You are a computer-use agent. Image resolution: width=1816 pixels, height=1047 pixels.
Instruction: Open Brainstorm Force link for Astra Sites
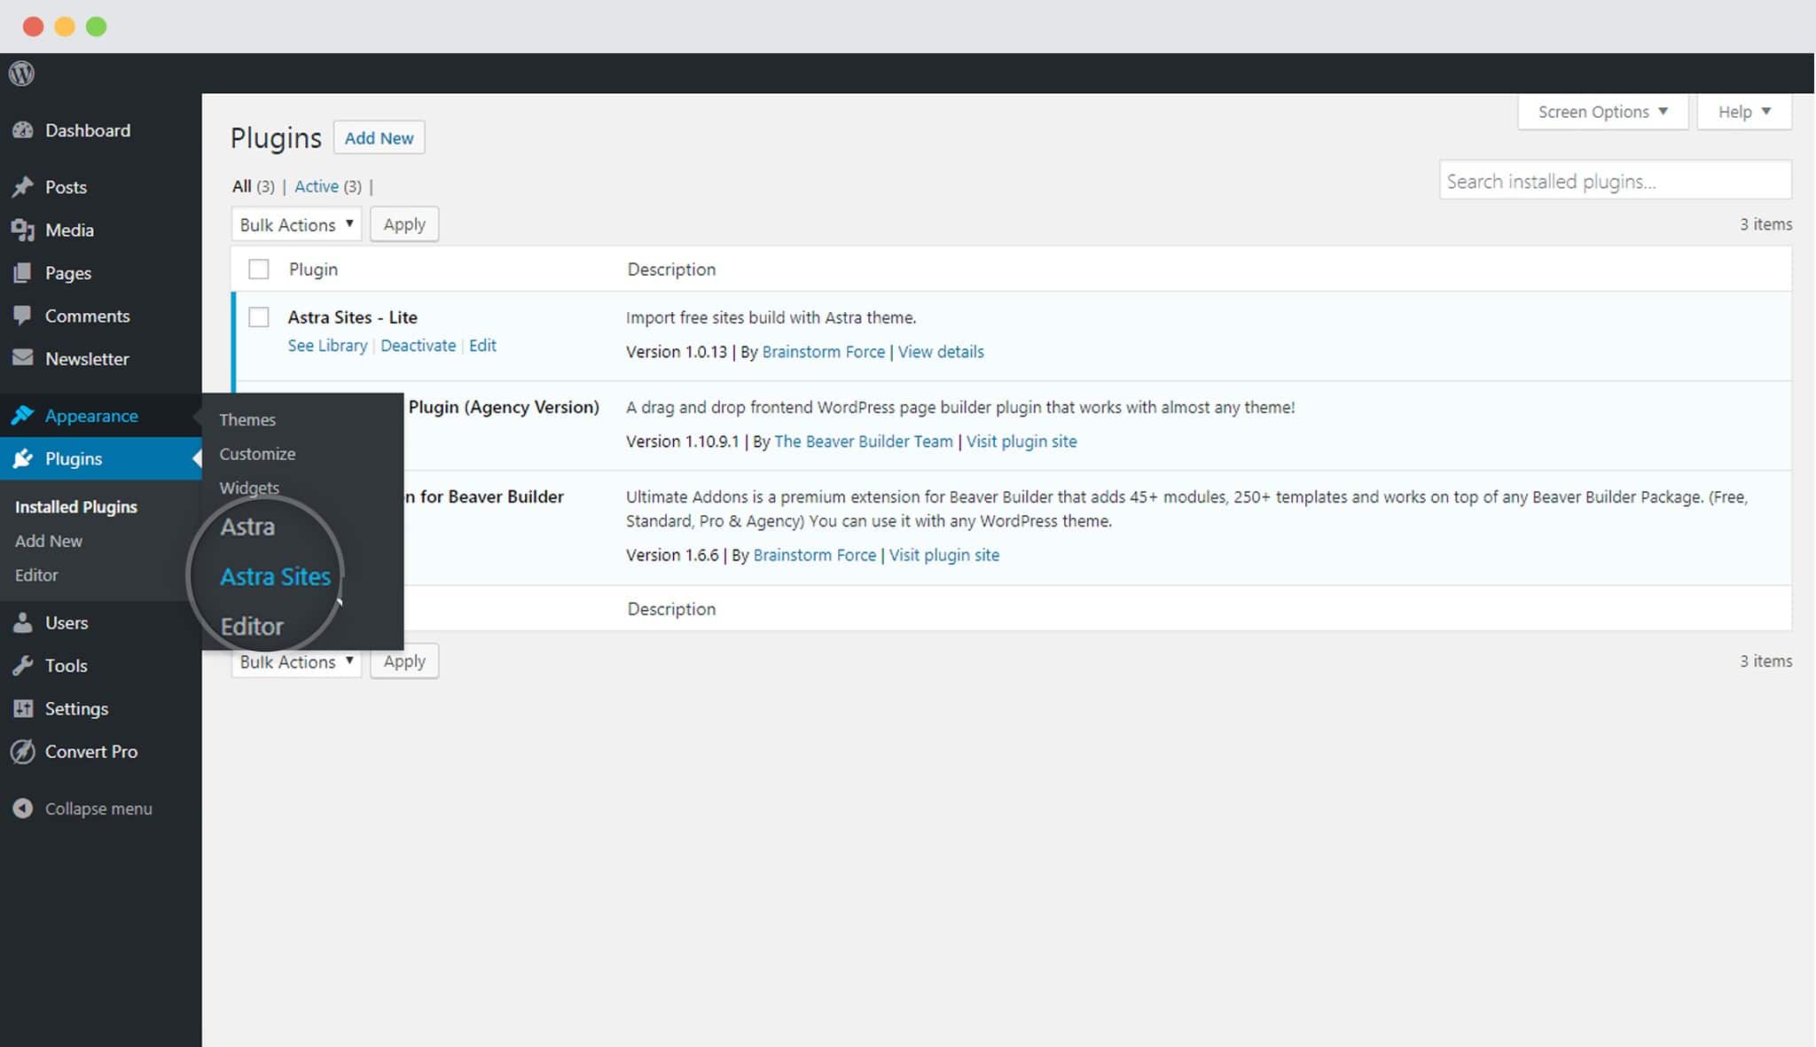click(x=824, y=352)
